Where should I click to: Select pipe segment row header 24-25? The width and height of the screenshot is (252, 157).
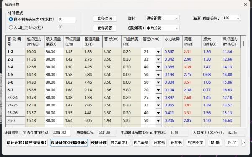[x=15, y=105]
